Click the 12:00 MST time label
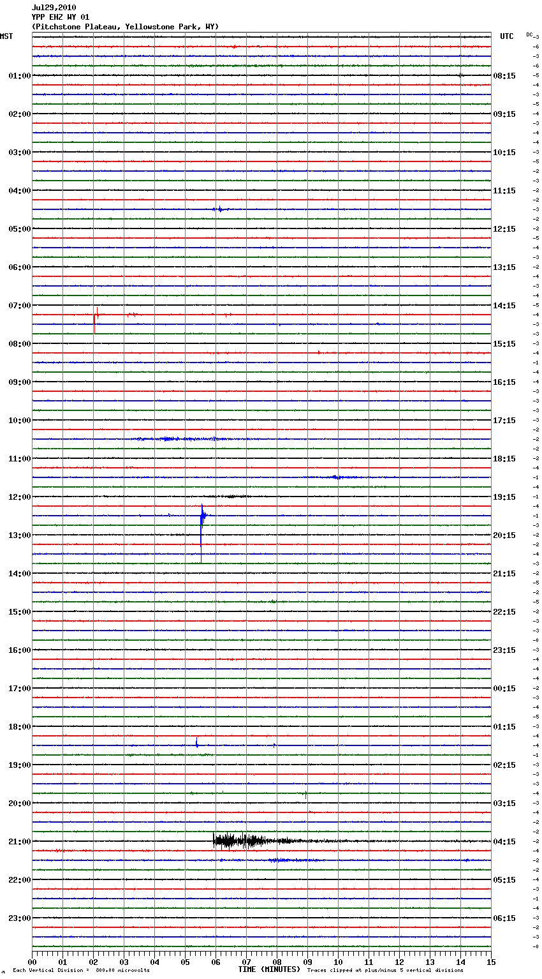 20,497
